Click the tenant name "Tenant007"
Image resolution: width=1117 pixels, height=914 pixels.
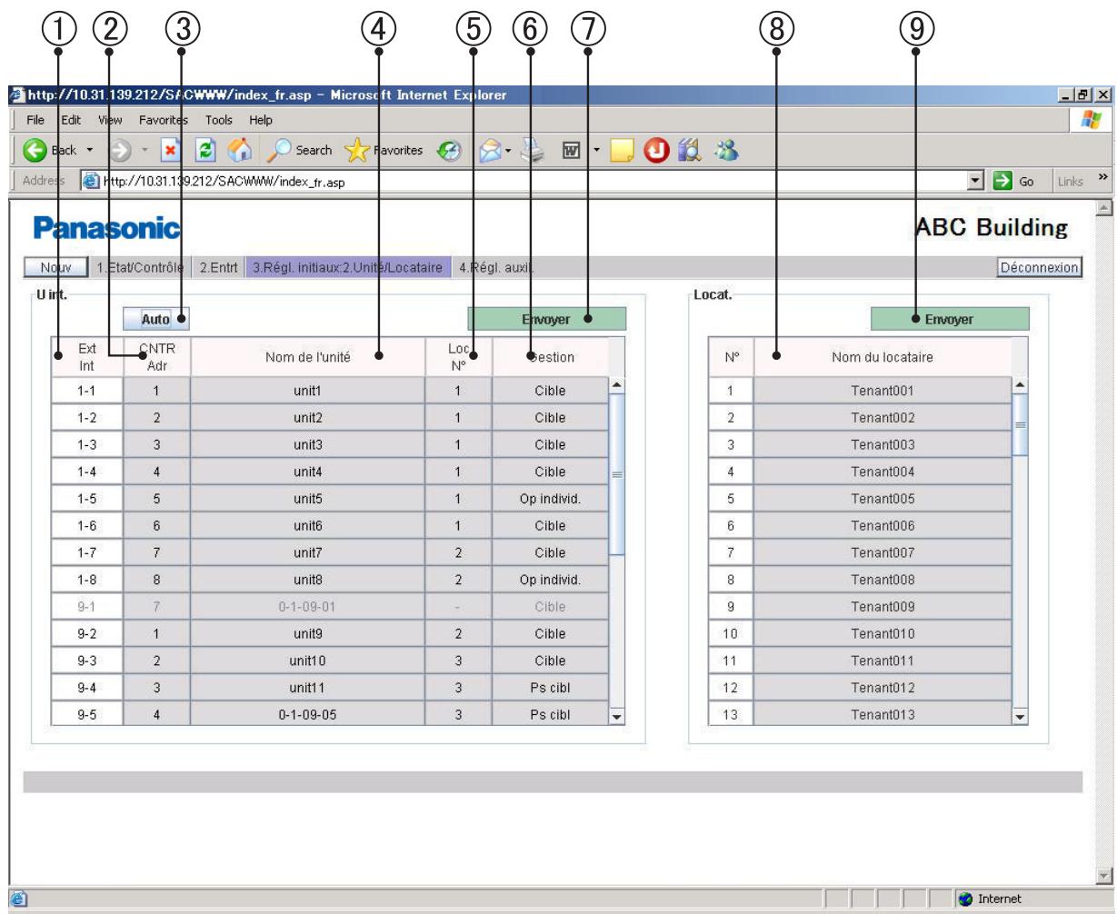(x=883, y=552)
